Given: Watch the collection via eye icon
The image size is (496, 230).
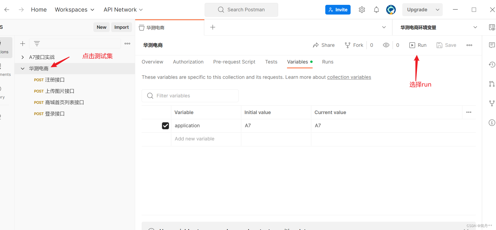Looking at the screenshot, I should (386, 45).
